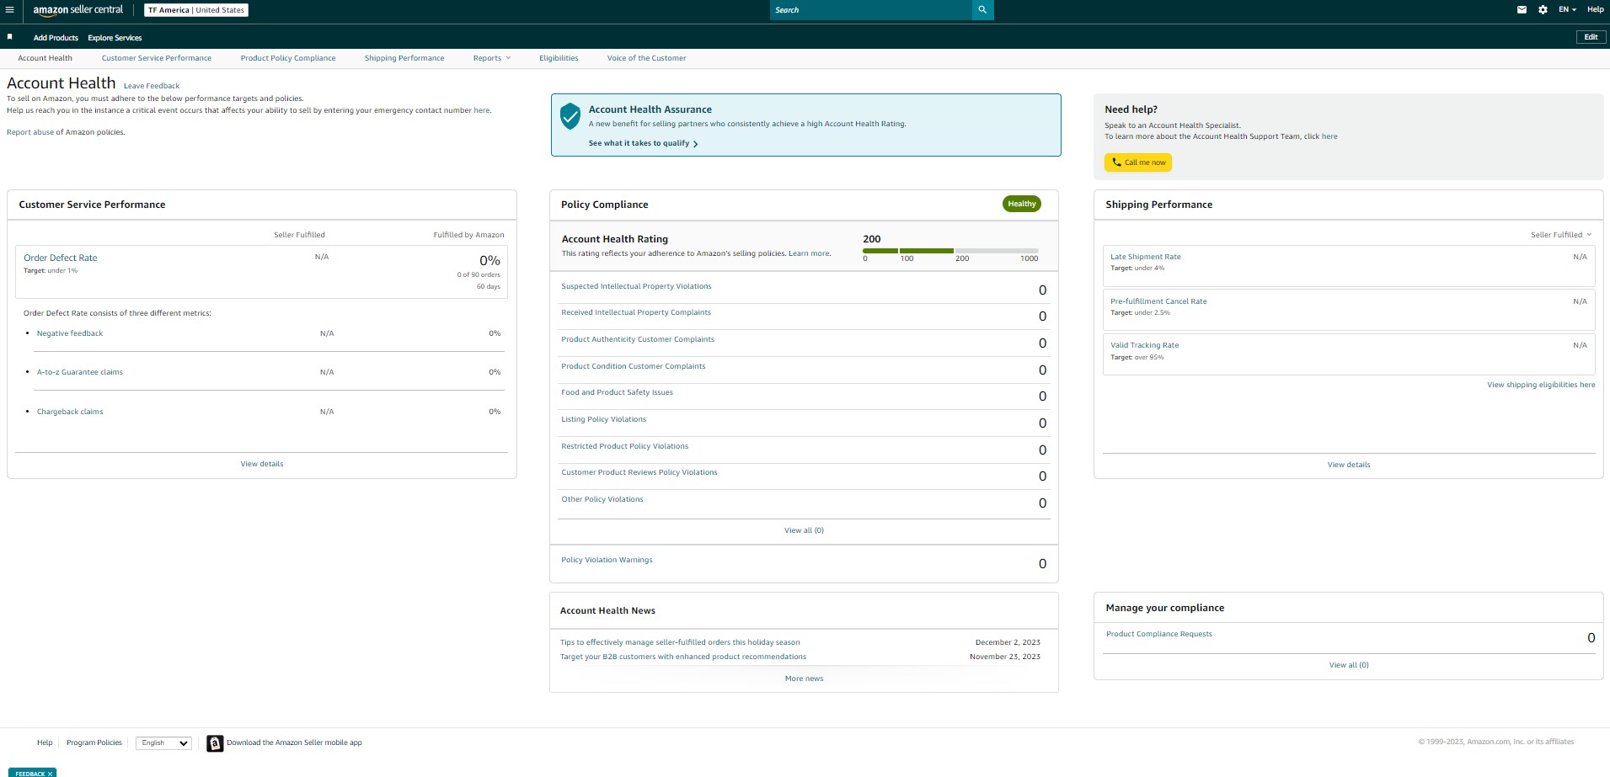This screenshot has width=1610, height=777.
Task: Click the Call me now button
Action: tap(1138, 162)
